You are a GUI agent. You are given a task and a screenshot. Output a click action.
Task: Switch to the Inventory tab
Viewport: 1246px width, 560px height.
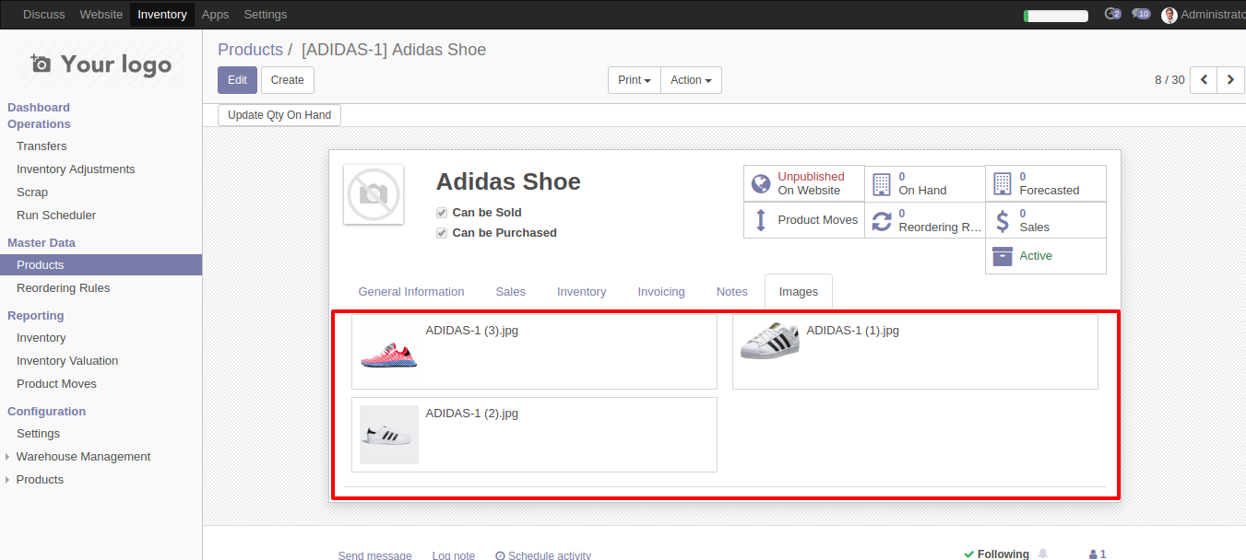pyautogui.click(x=582, y=292)
